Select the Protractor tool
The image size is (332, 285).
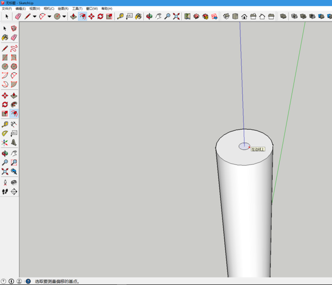pos(5,134)
